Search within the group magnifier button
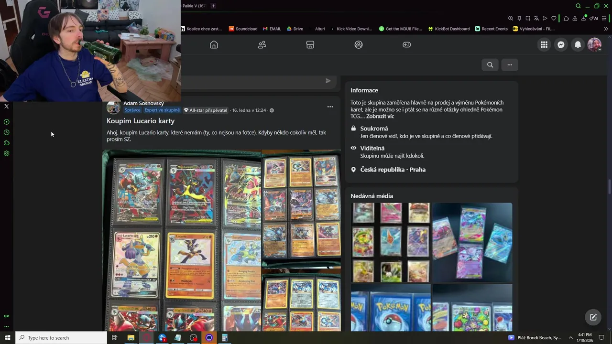 pyautogui.click(x=490, y=64)
